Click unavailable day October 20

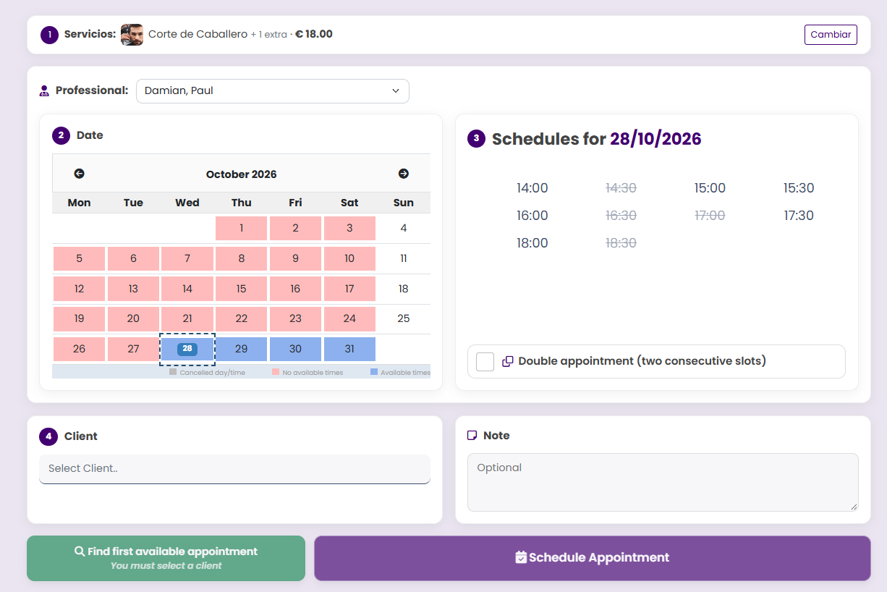click(133, 318)
